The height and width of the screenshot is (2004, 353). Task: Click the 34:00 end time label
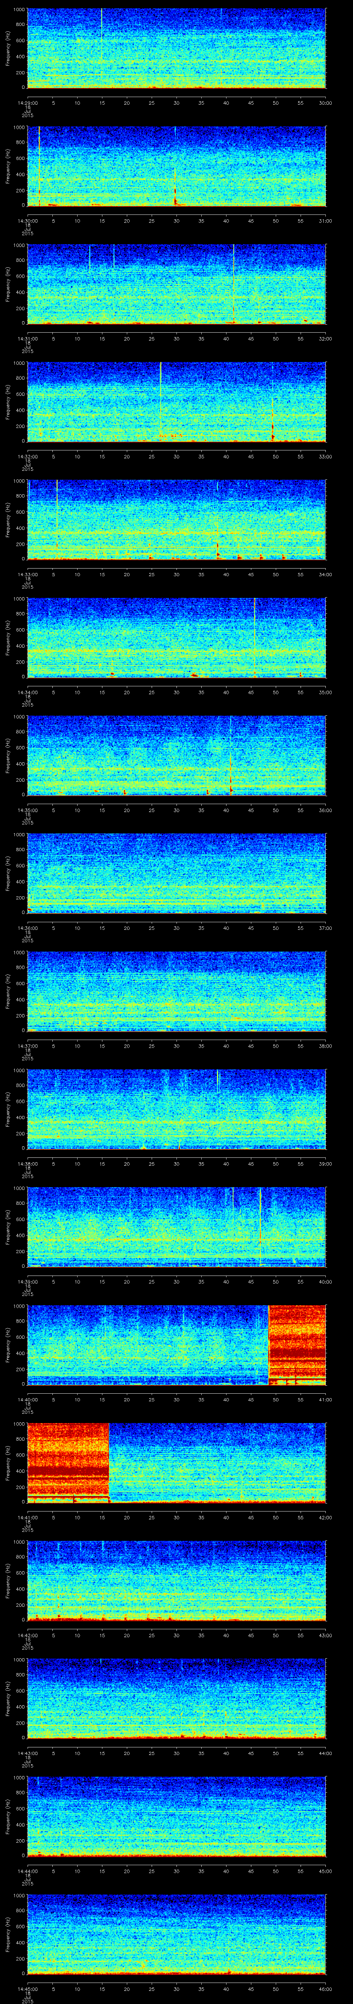click(325, 574)
